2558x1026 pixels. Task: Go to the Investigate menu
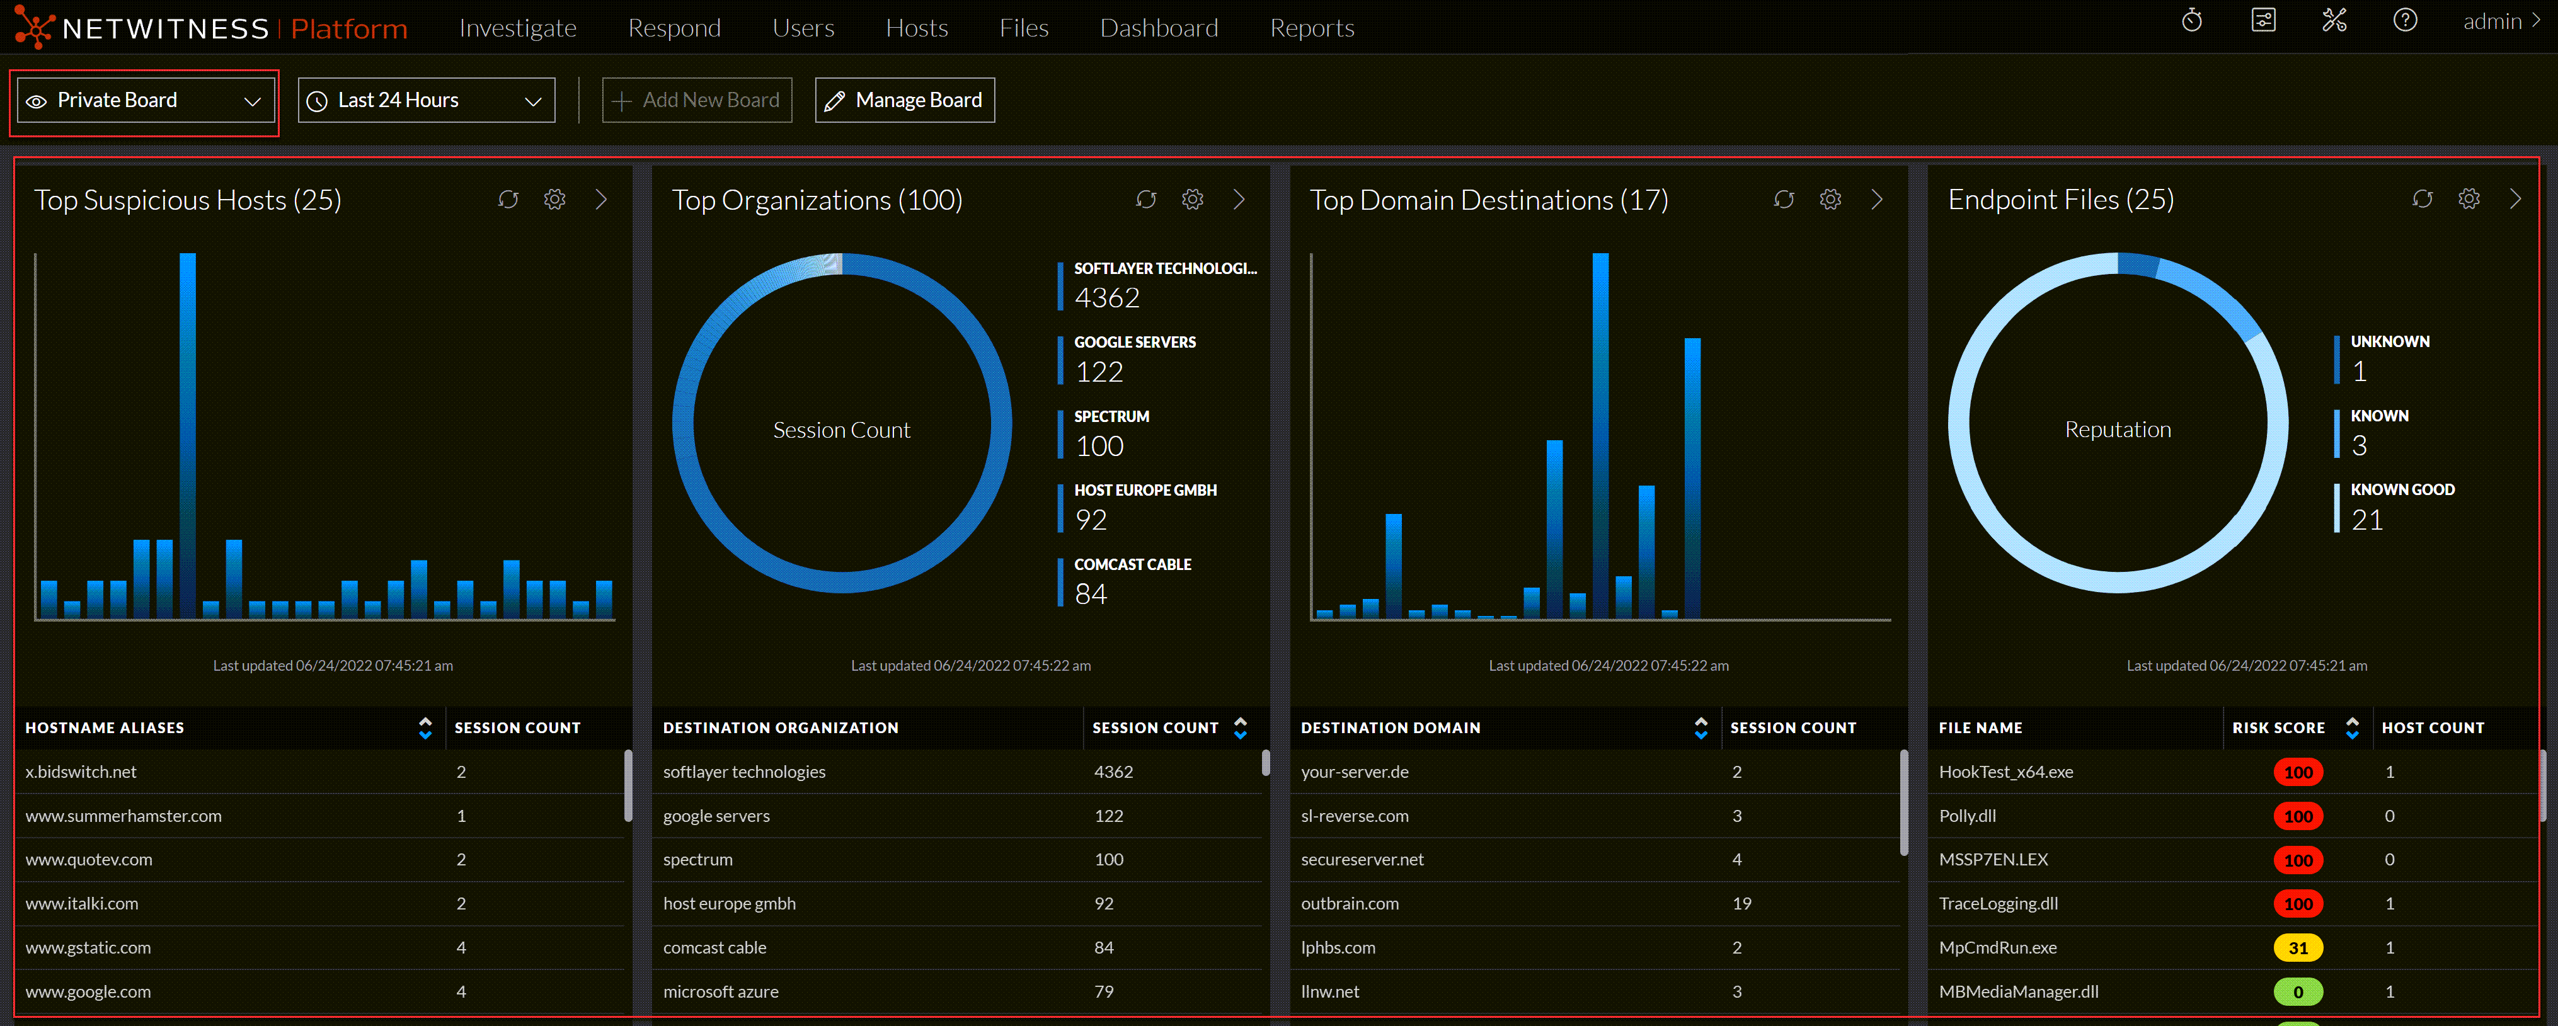tap(517, 28)
